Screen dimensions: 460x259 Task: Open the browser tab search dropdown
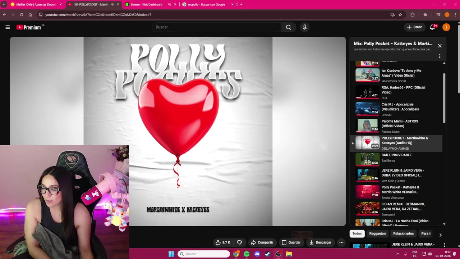coord(4,4)
